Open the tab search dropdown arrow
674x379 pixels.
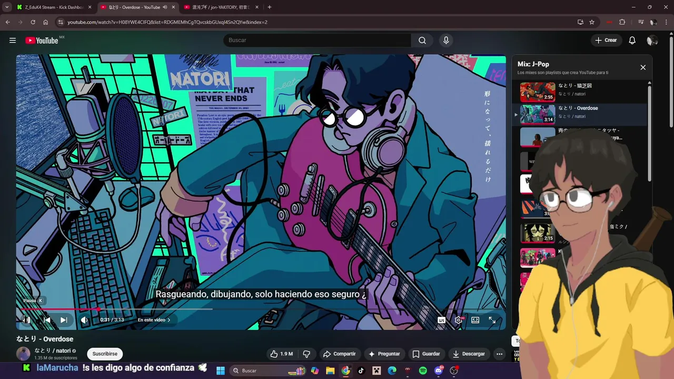[x=6, y=7]
